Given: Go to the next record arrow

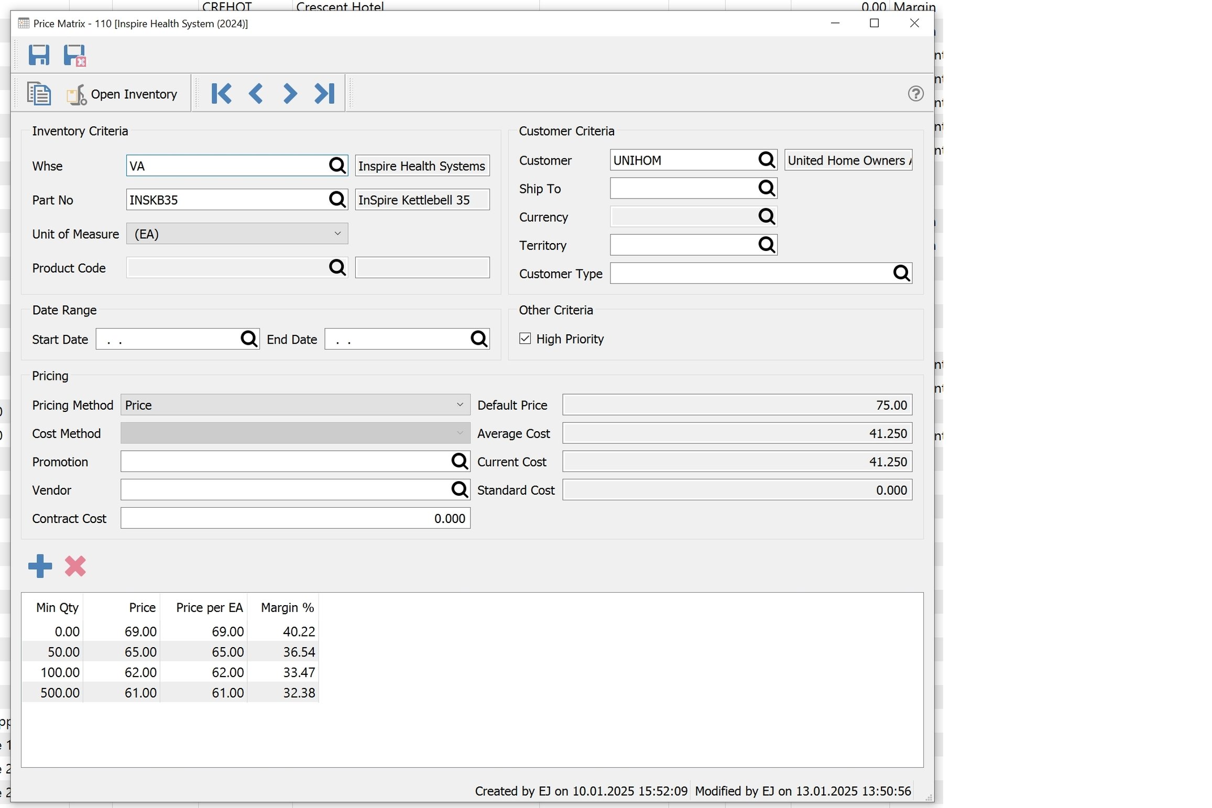Looking at the screenshot, I should point(290,94).
